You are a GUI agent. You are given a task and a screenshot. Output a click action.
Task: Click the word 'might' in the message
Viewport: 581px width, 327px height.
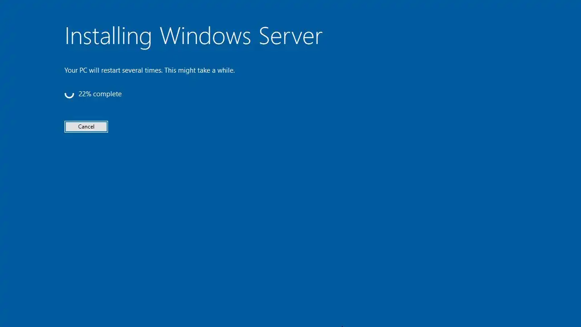click(x=187, y=70)
